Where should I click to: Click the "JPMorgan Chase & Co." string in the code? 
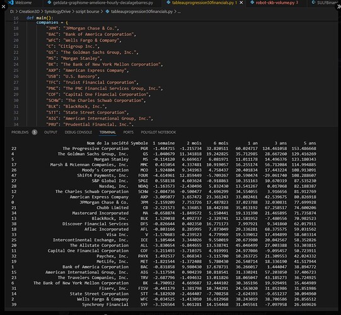tap(90, 28)
